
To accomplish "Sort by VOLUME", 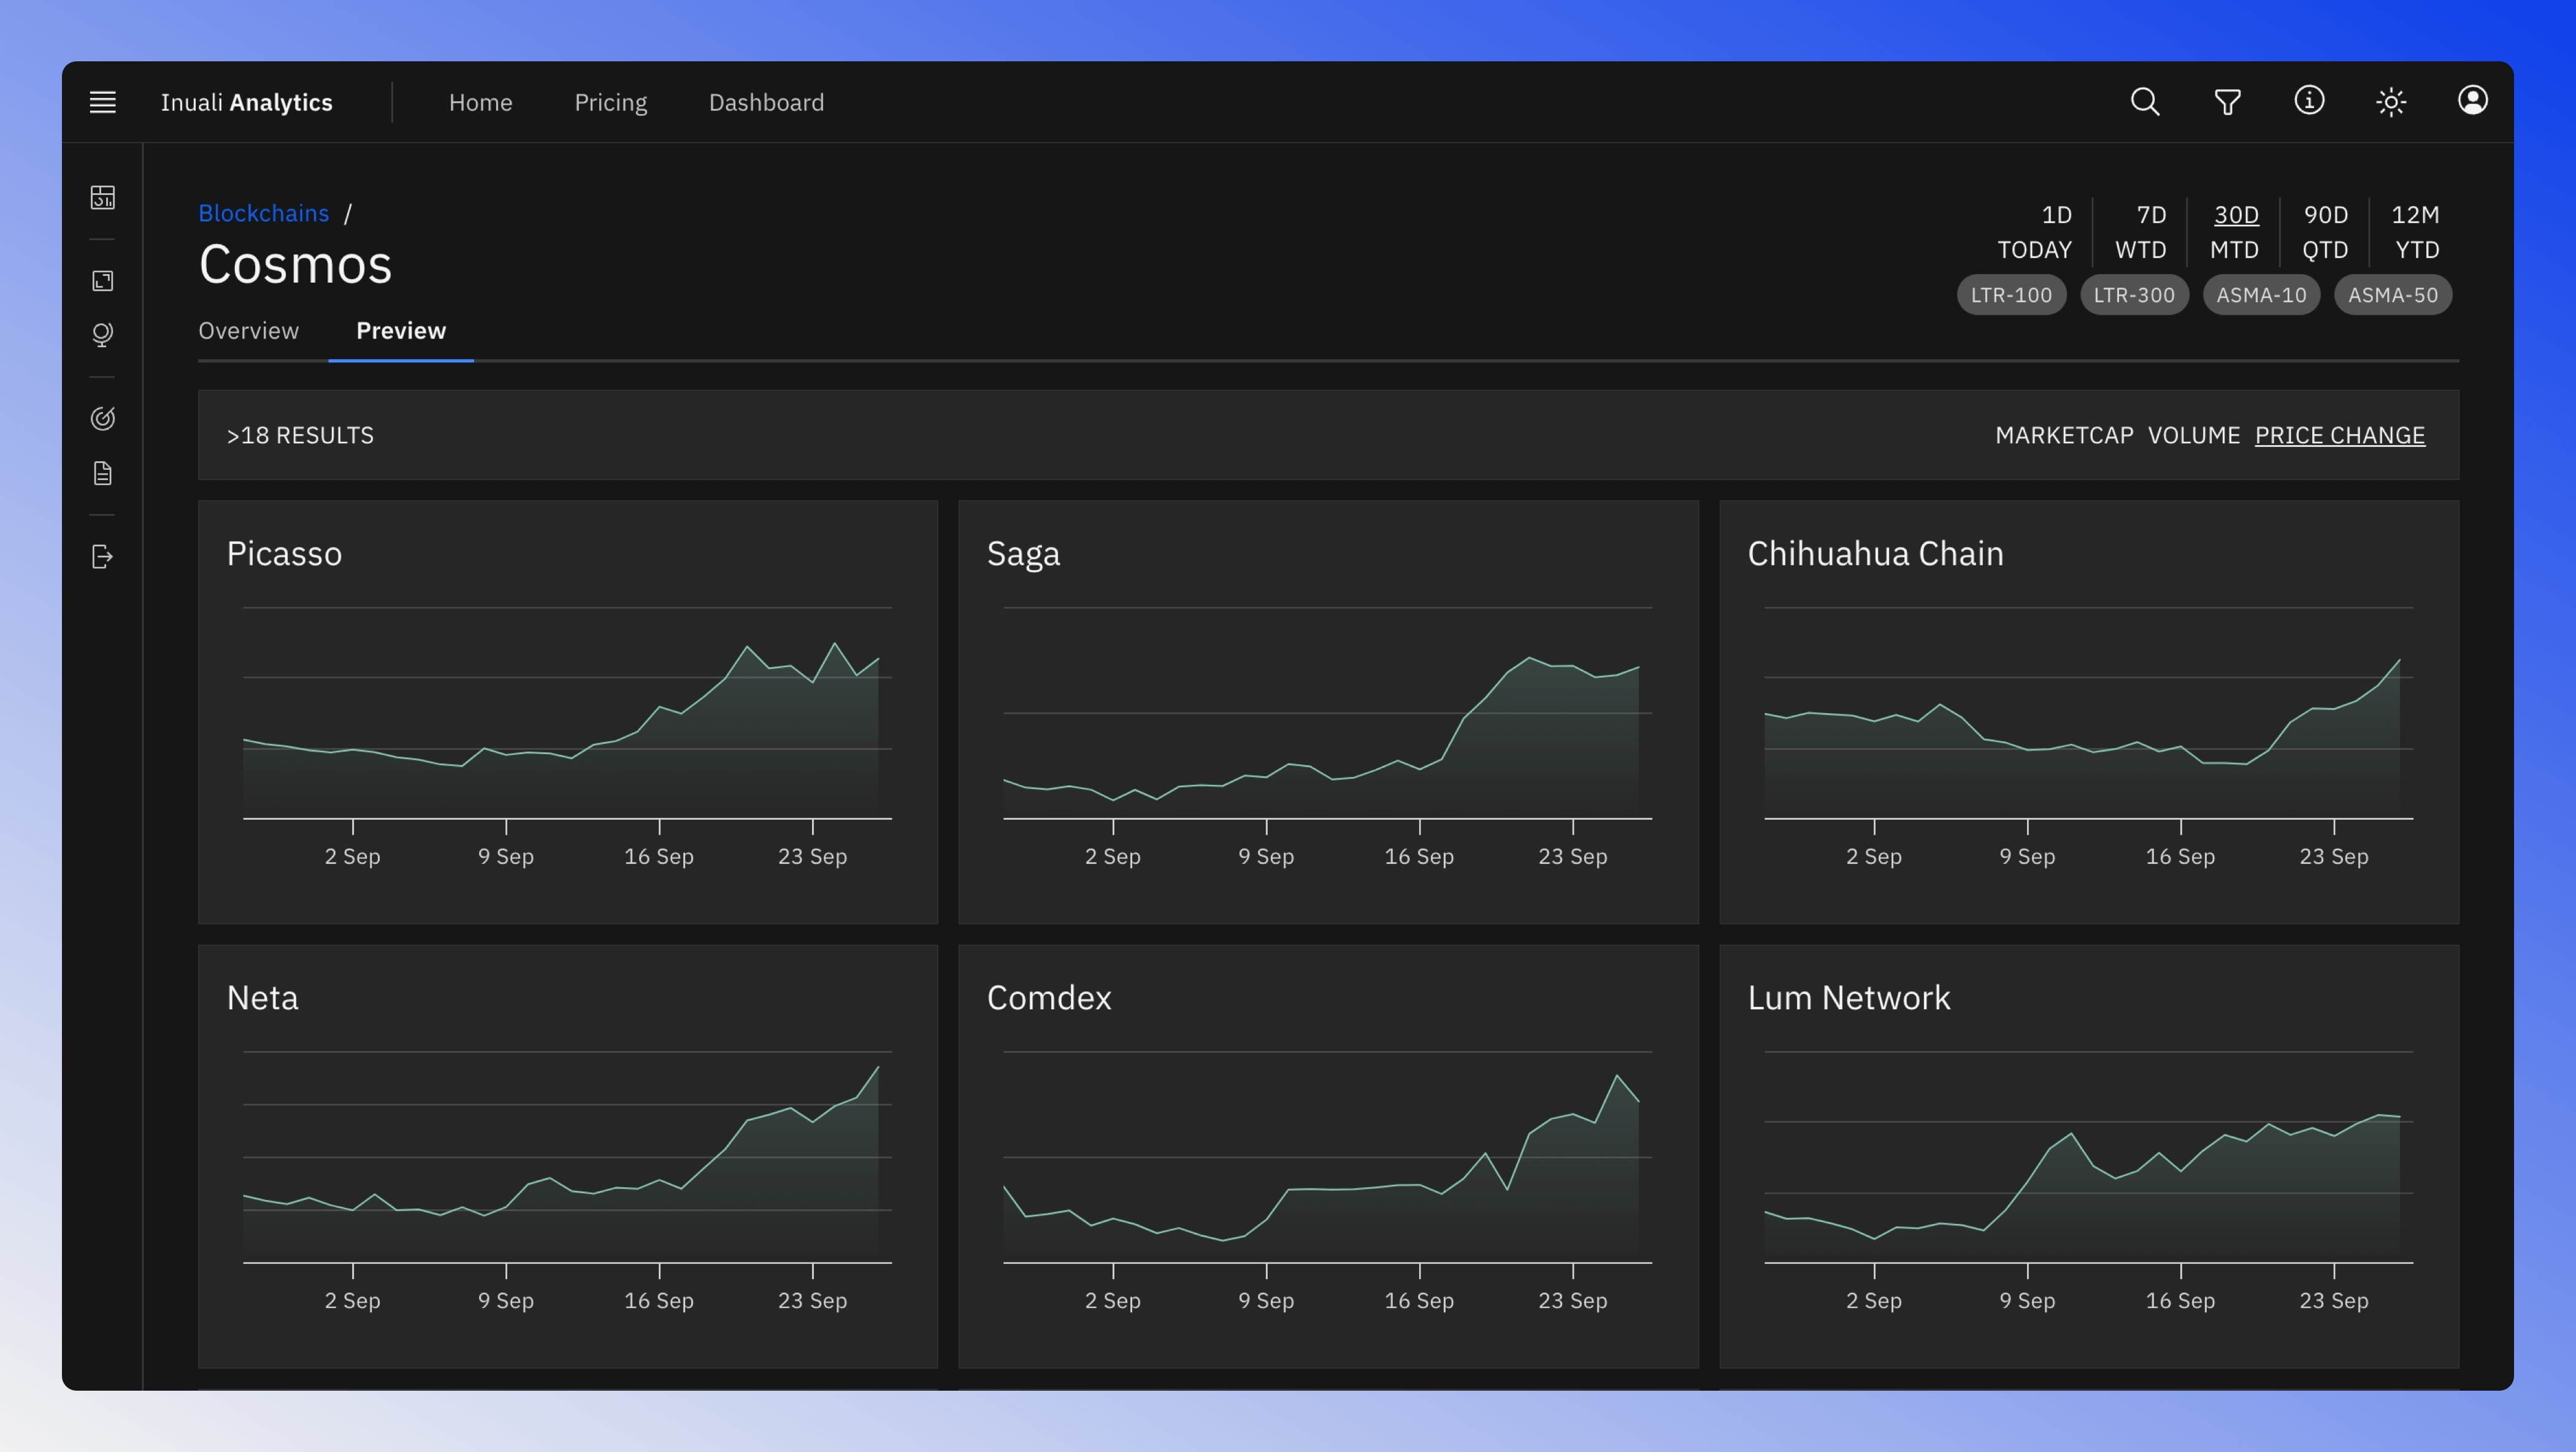I will click(x=2194, y=435).
